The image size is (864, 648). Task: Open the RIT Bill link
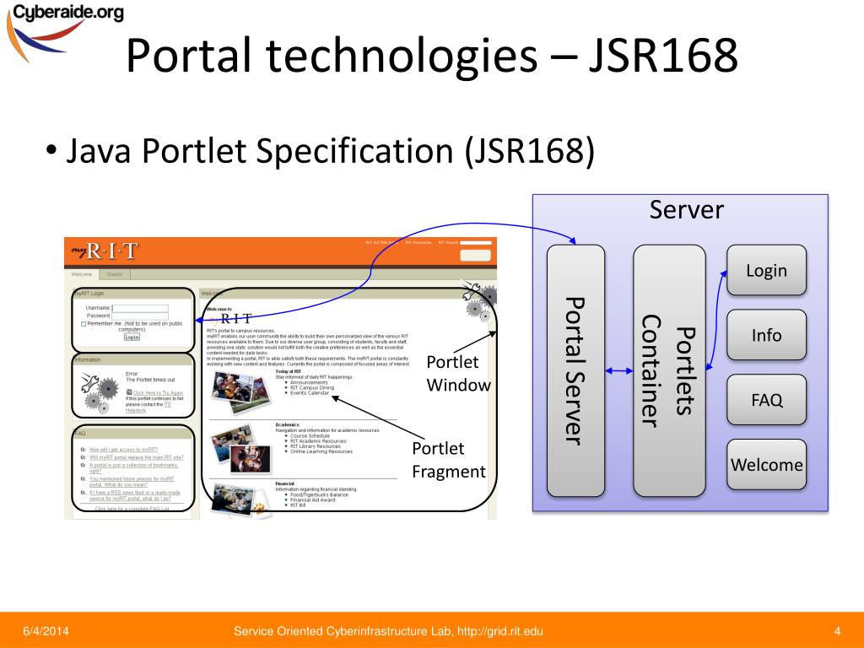coord(298,505)
